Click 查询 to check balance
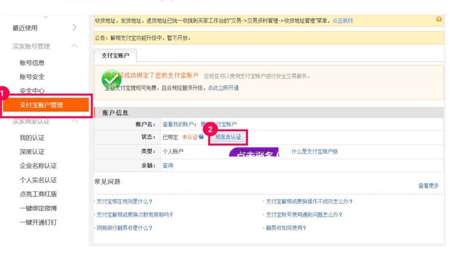The height and width of the screenshot is (263, 475). tap(168, 166)
